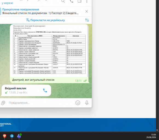Open the document list image thumbnail
159x140 pixels.
pos(49,50)
